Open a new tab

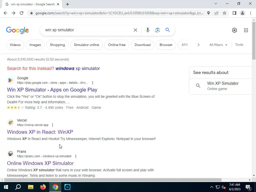point(67,4)
